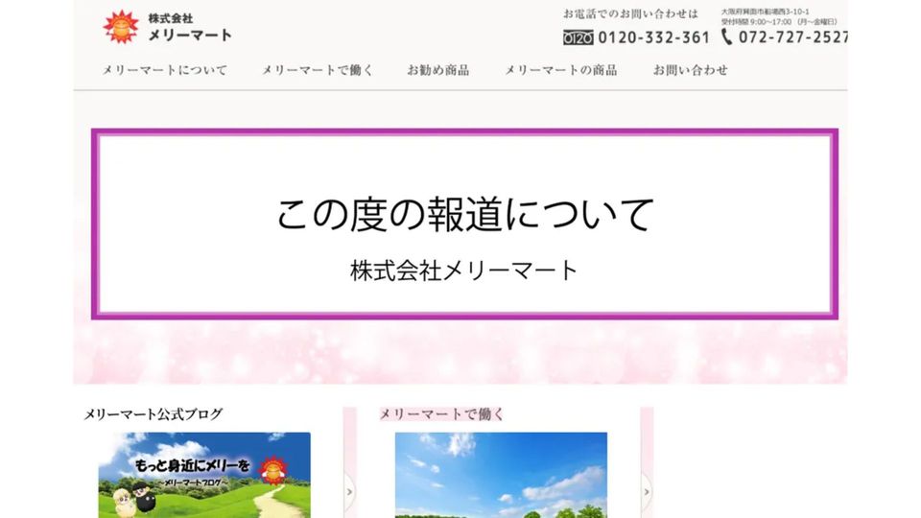
Task: Open the blue sky photo thumbnail
Action: 501,475
